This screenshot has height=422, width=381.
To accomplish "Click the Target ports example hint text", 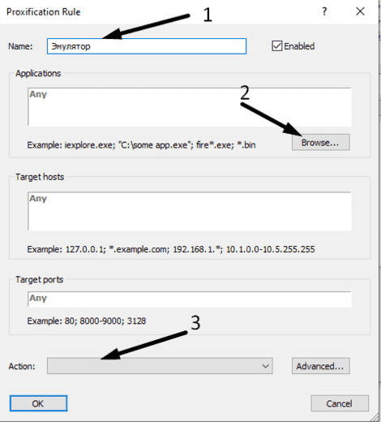I will [x=87, y=321].
